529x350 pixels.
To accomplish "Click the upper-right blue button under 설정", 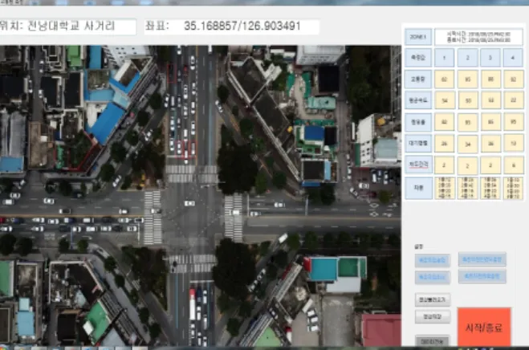I will pos(482,259).
